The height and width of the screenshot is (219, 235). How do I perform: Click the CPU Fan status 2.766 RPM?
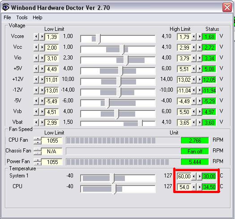pyautogui.click(x=195, y=140)
